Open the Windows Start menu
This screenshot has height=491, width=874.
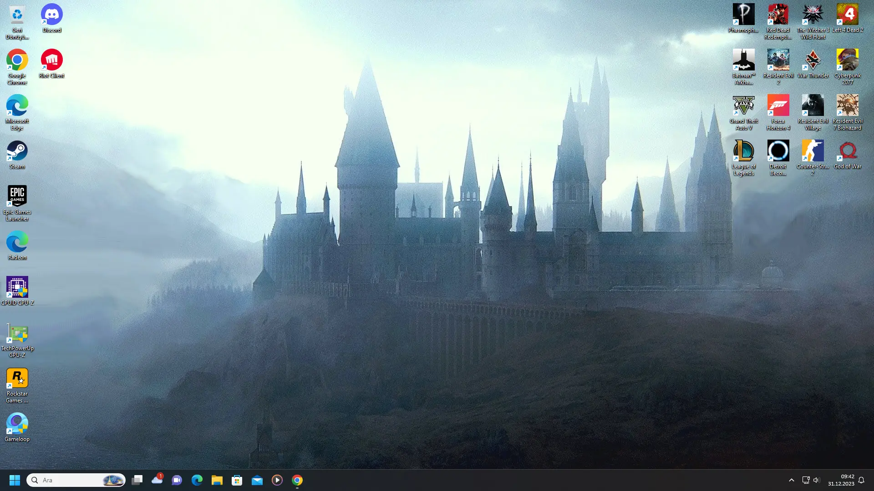coord(15,480)
